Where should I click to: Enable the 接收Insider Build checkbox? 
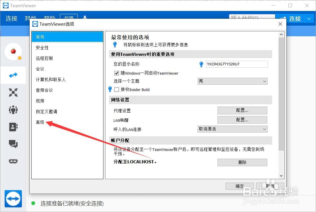[x=116, y=90]
